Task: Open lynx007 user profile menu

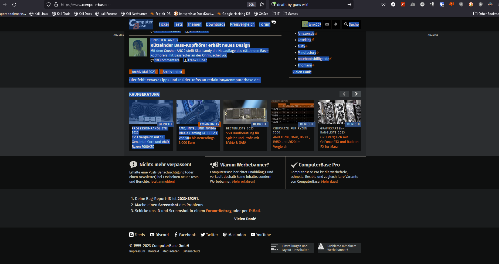Action: (x=312, y=24)
